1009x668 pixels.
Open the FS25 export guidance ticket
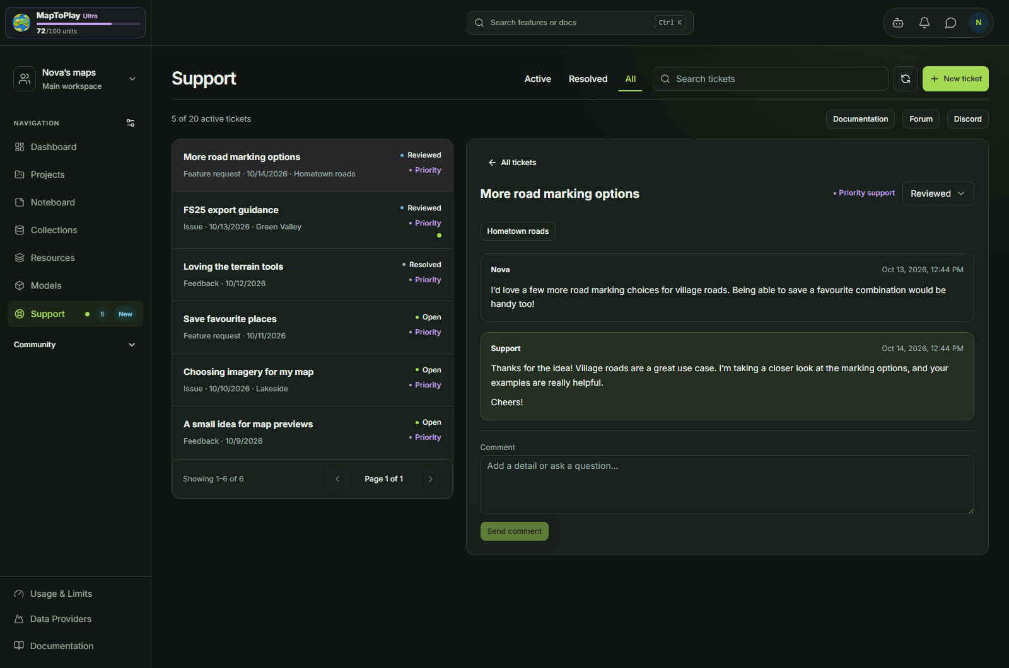[x=312, y=221]
